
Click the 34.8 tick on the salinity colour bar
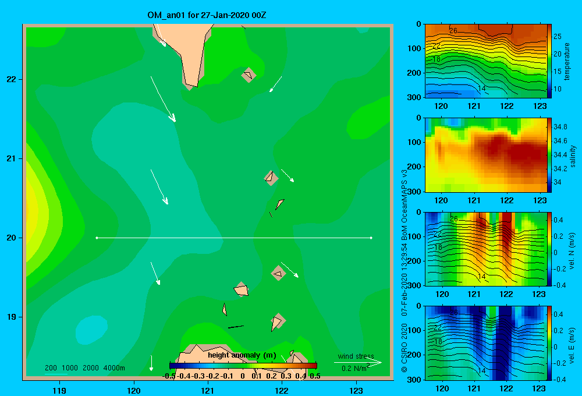(560, 127)
